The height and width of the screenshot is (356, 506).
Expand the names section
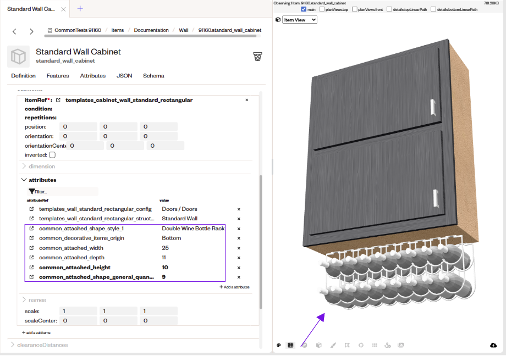click(34, 300)
